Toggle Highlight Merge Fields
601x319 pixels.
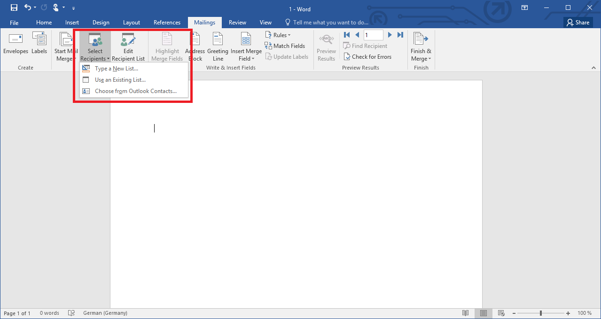point(167,45)
